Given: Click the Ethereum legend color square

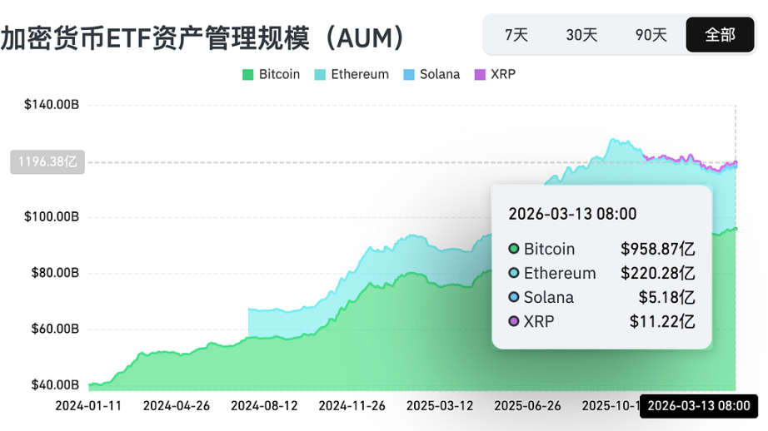Looking at the screenshot, I should (320, 75).
